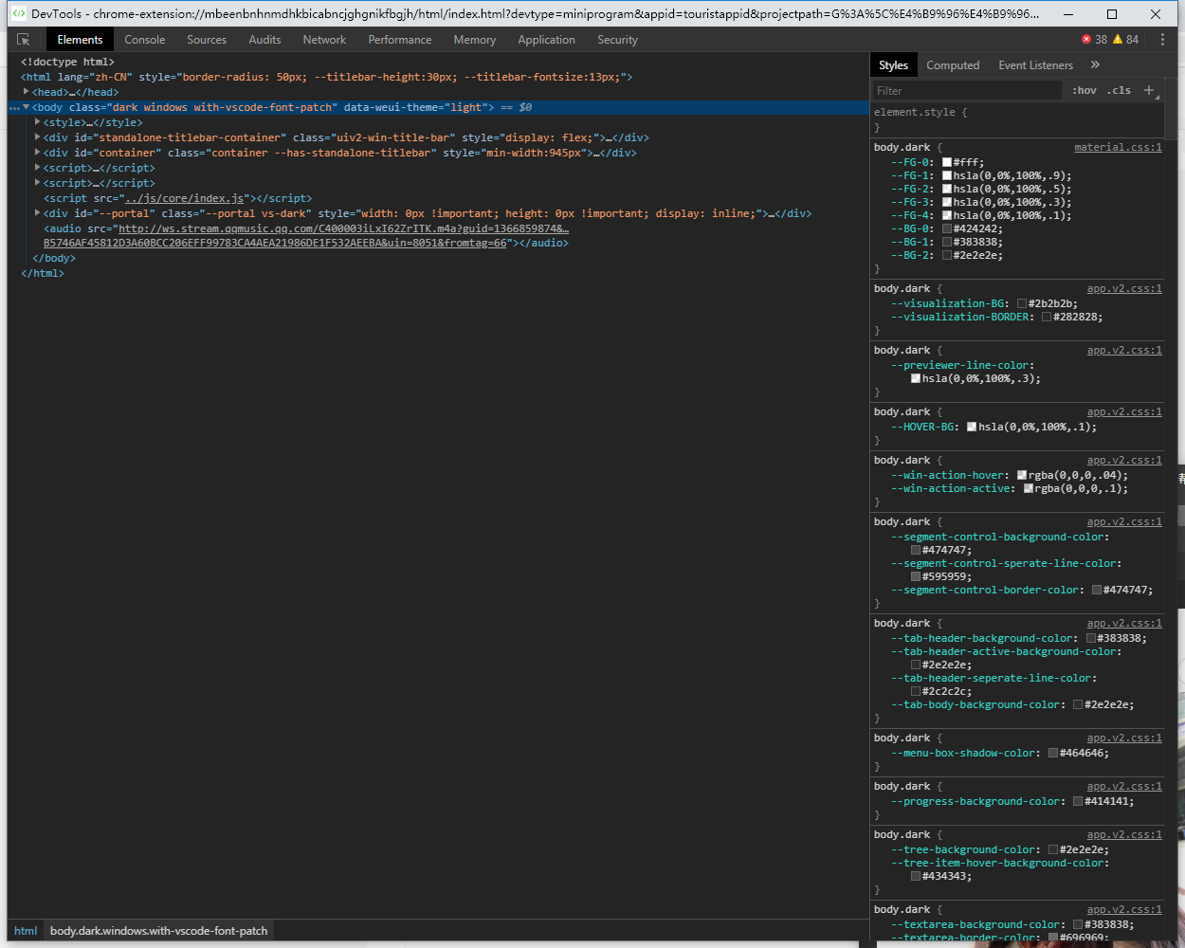Expand the second collapsed script node
This screenshot has width=1185, height=948.
38,183
